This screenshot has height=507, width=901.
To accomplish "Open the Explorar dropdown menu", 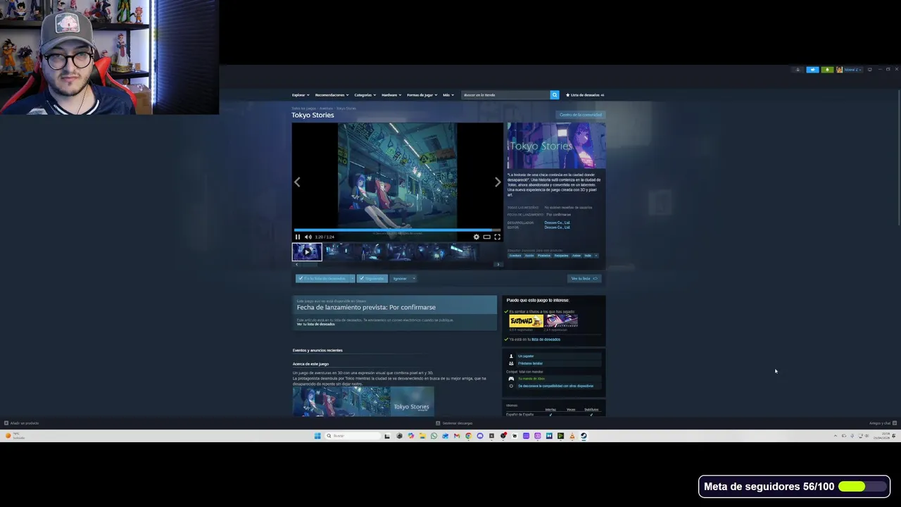I will (x=301, y=94).
